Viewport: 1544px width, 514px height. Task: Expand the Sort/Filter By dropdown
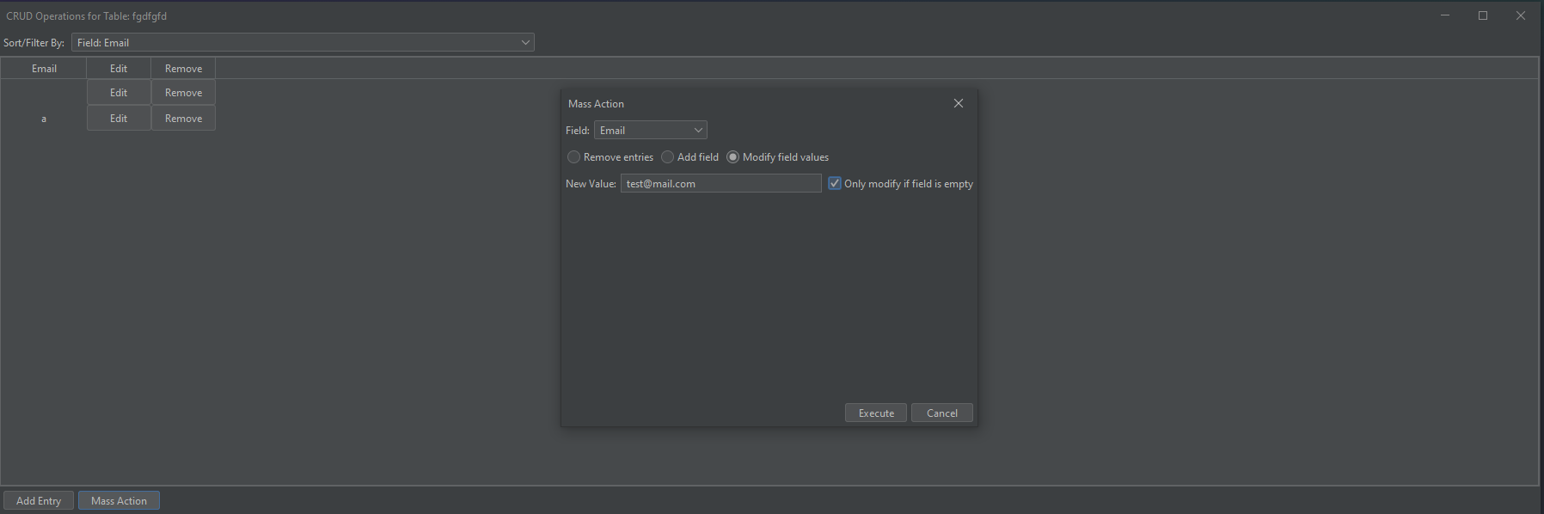[x=303, y=42]
